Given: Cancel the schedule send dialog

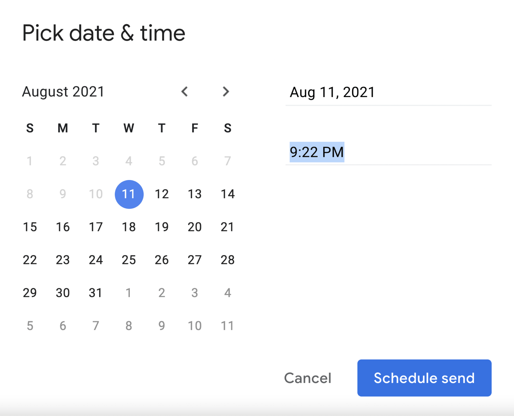Looking at the screenshot, I should [x=307, y=378].
